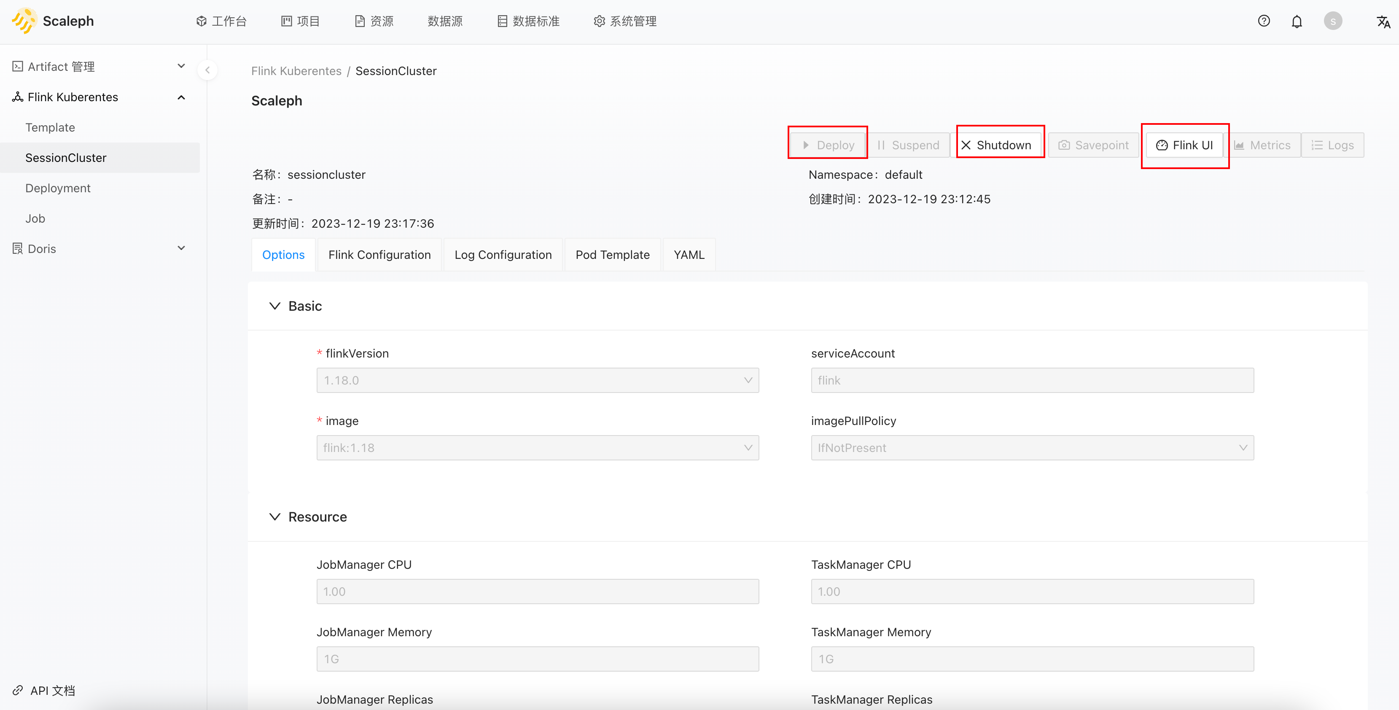Screen dimensions: 1399x710
Task: Click the 名称 value sessioncluster
Action: coord(326,175)
